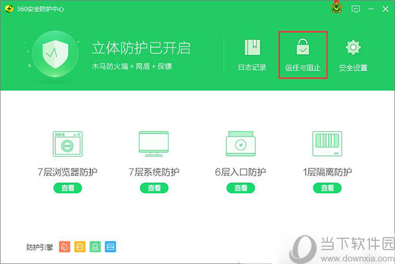Image resolution: width=395 pixels, height=264 pixels.
Task: View 1层隔离防护 details with 查看
Action: tap(327, 188)
